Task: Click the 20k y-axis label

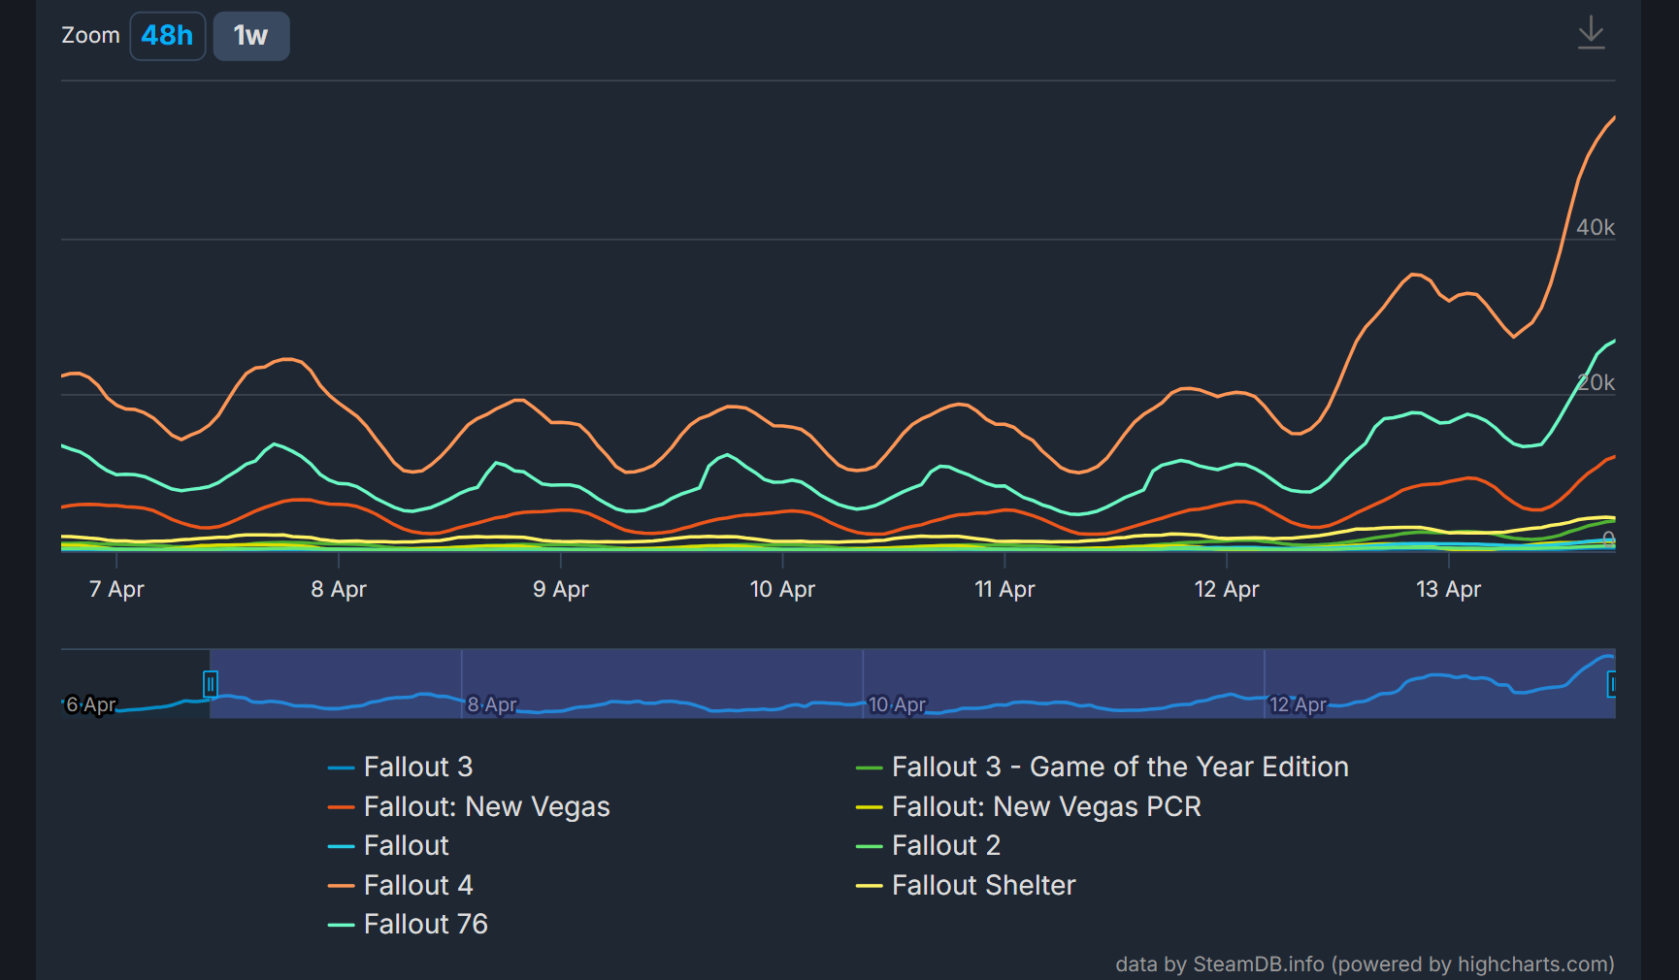Action: tap(1596, 382)
